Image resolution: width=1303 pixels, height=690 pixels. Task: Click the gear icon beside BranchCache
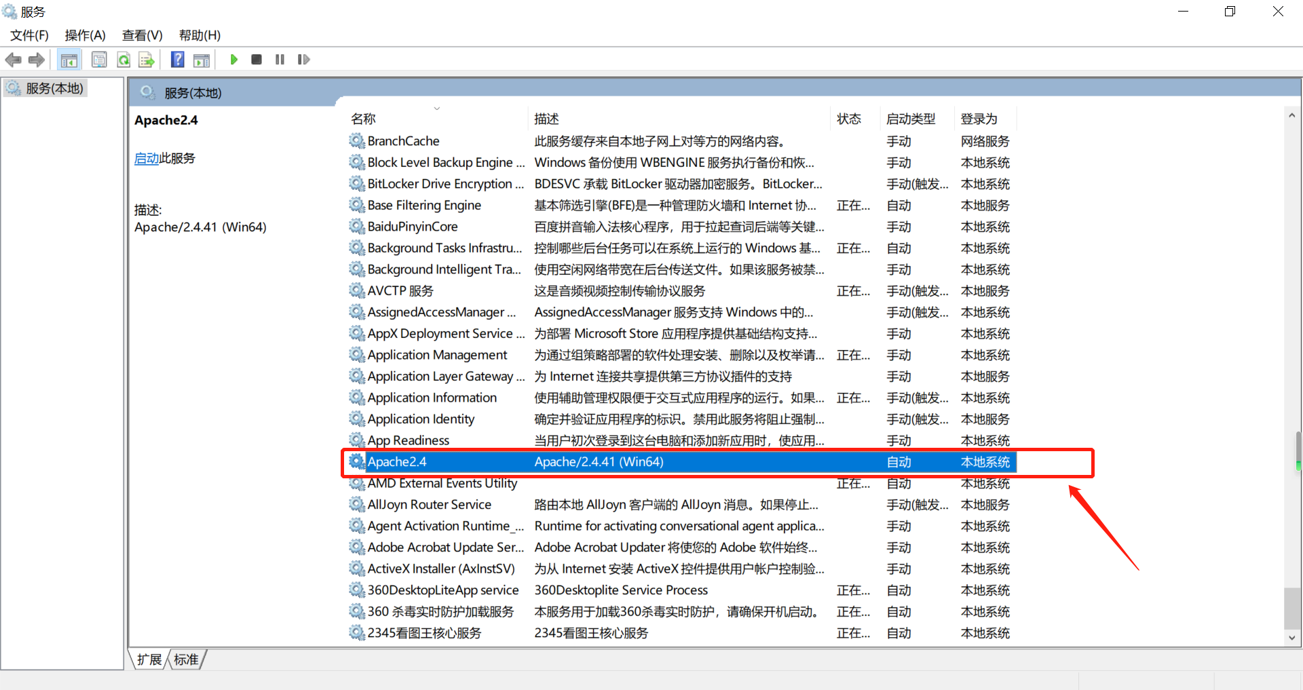click(x=357, y=141)
